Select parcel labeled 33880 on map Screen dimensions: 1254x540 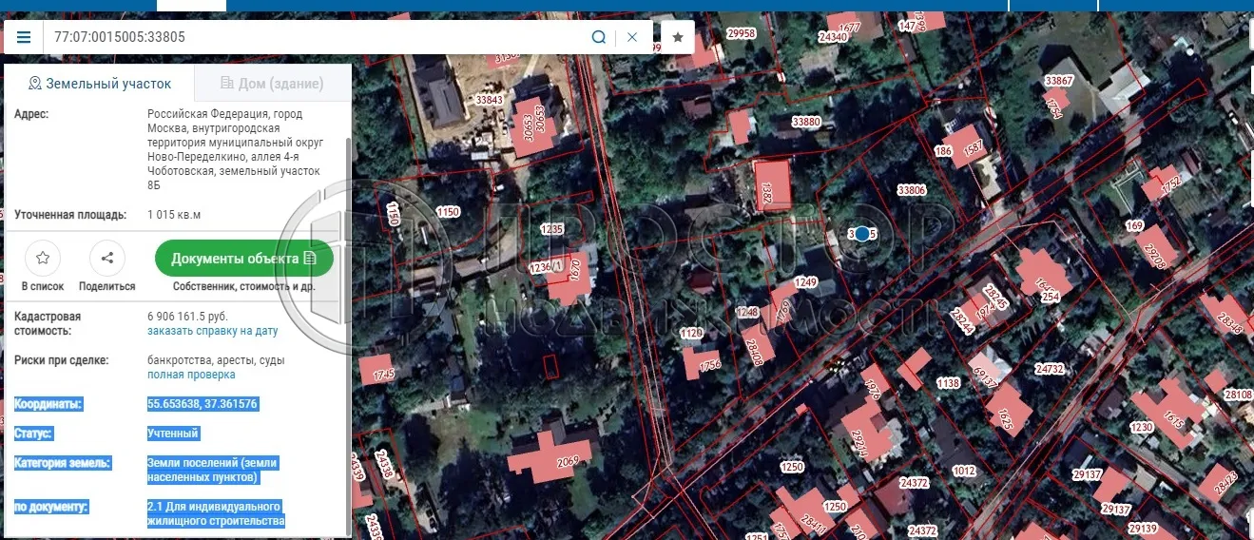coord(805,122)
